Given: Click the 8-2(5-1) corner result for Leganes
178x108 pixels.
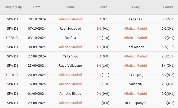Looking at the screenshot, I should (x=168, y=19).
